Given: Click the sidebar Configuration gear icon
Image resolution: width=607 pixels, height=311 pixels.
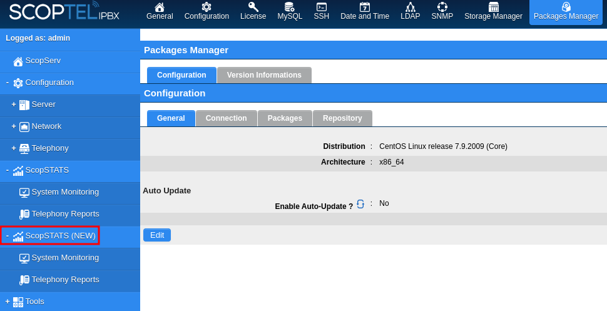Looking at the screenshot, I should (x=18, y=83).
